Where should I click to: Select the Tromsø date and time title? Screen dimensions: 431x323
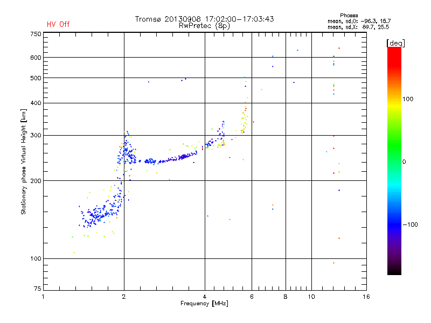tap(204, 19)
